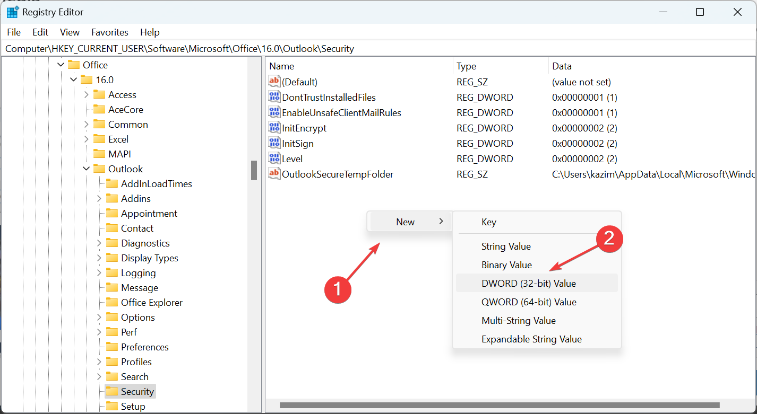This screenshot has height=414, width=757.
Task: Click the folder icon beside 16.0
Action: pyautogui.click(x=86, y=80)
